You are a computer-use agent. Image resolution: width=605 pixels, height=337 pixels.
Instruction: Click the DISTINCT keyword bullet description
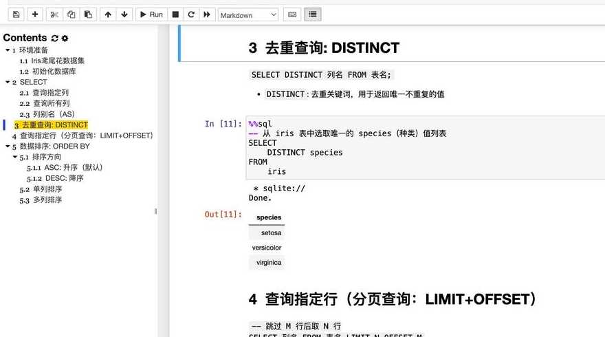[355, 94]
